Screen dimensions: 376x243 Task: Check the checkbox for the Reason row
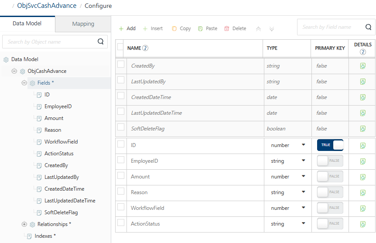pos(121,192)
